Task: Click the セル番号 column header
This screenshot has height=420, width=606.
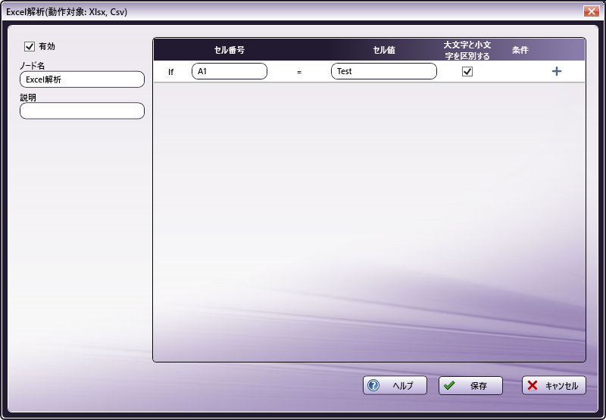Action: [230, 50]
